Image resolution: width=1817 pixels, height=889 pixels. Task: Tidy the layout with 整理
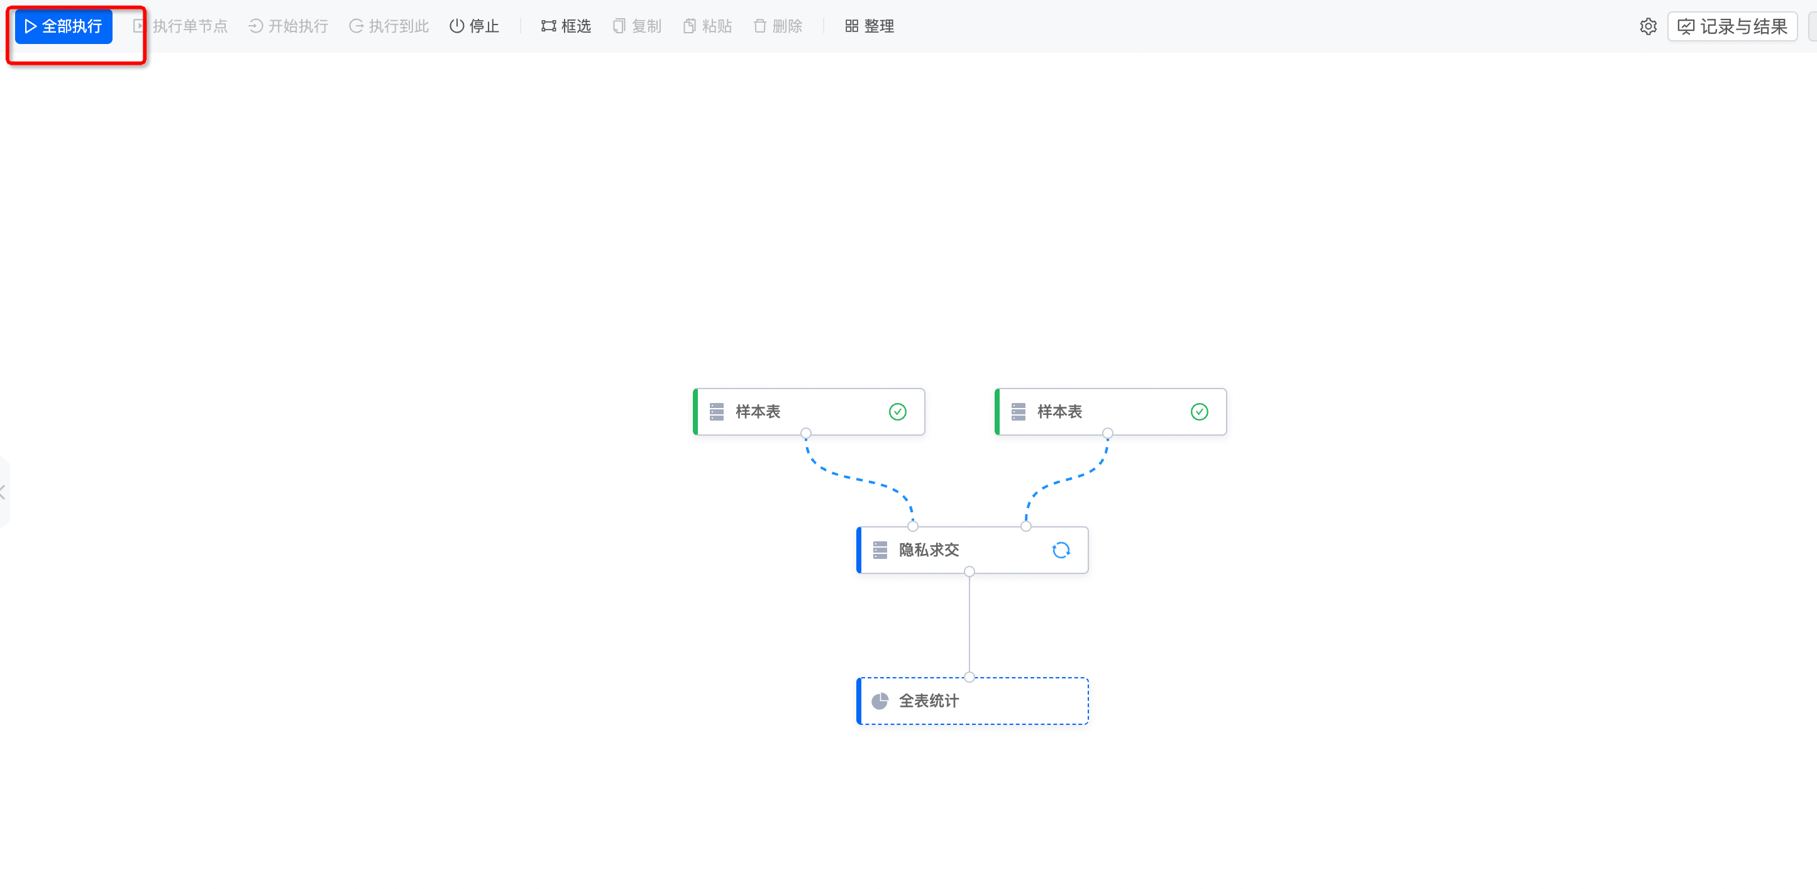pos(870,26)
